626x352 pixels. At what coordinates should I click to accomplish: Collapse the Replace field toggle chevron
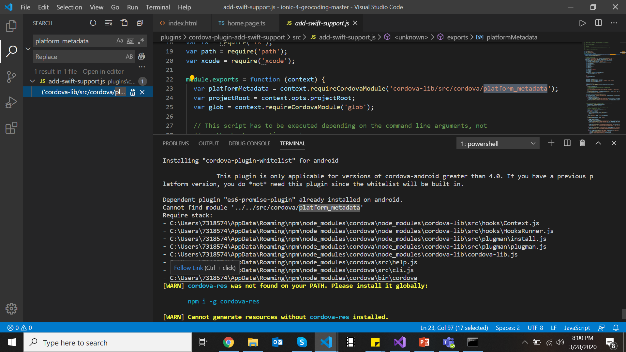point(28,49)
